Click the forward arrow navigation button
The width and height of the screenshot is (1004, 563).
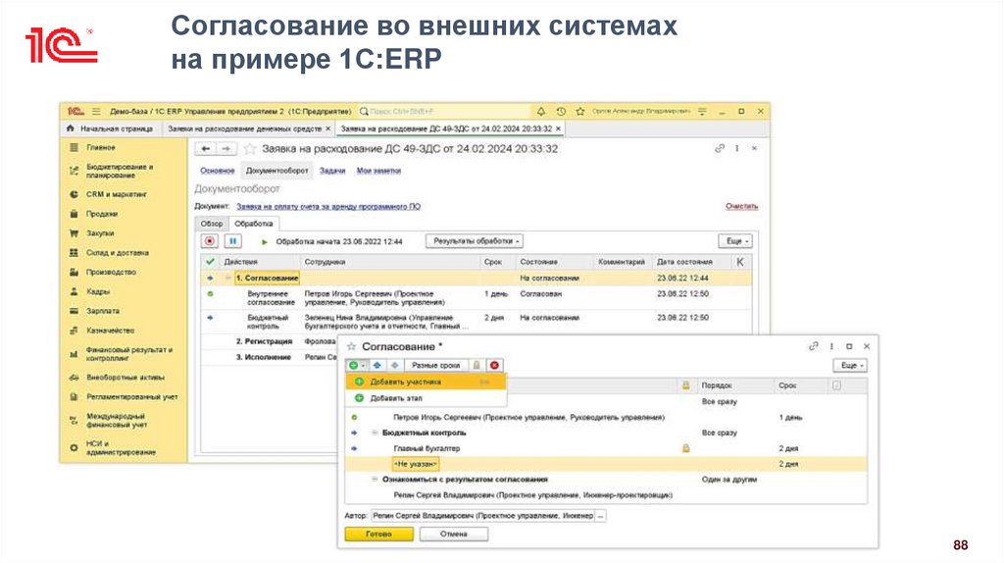pyautogui.click(x=226, y=148)
